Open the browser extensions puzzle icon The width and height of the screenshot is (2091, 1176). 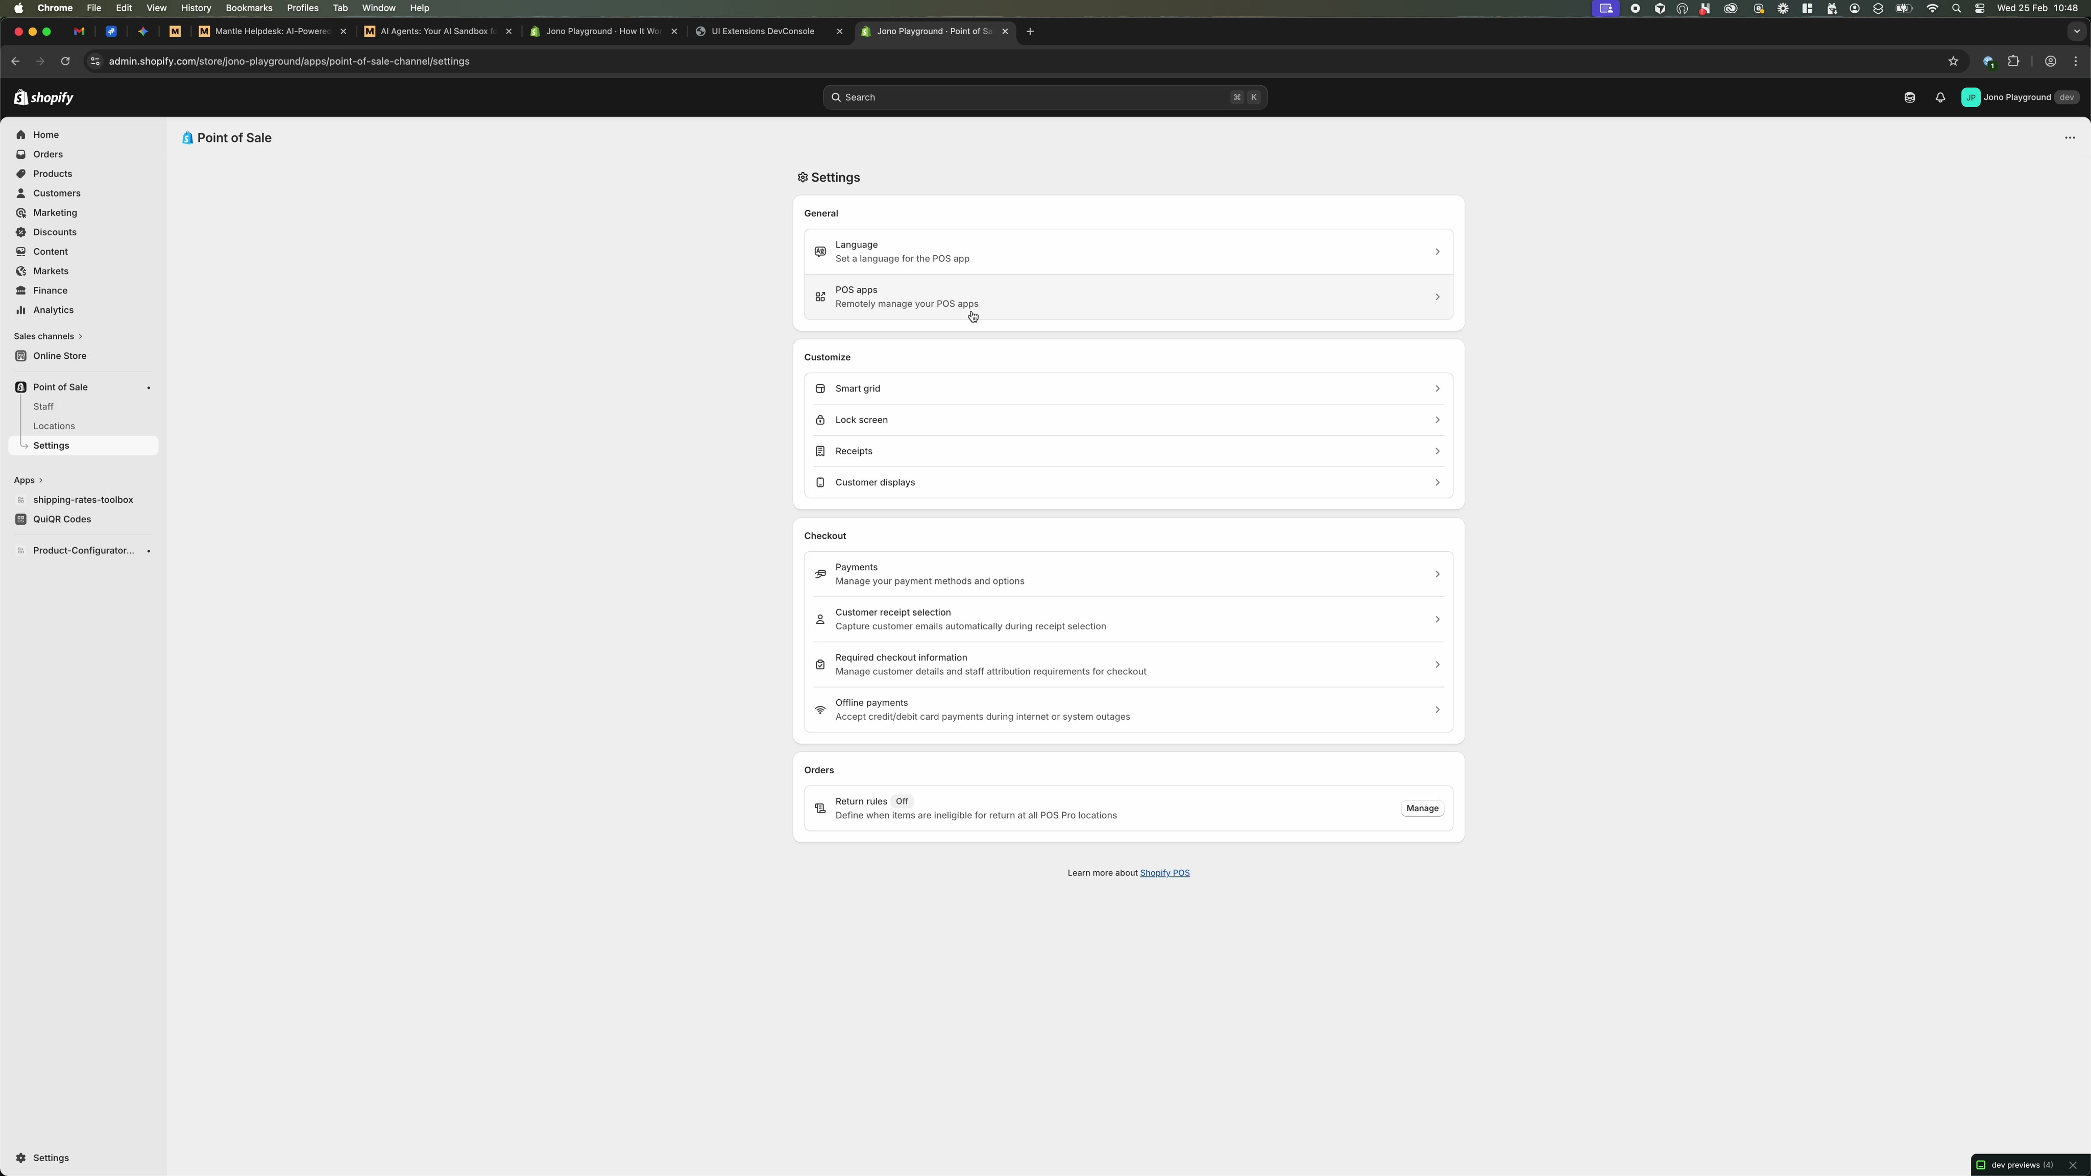click(2013, 61)
